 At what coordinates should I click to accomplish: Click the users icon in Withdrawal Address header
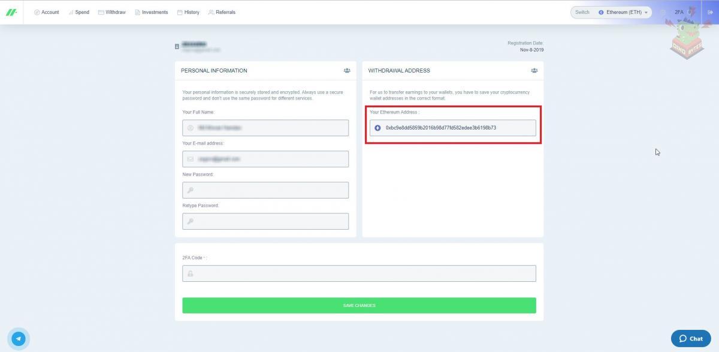[534, 71]
